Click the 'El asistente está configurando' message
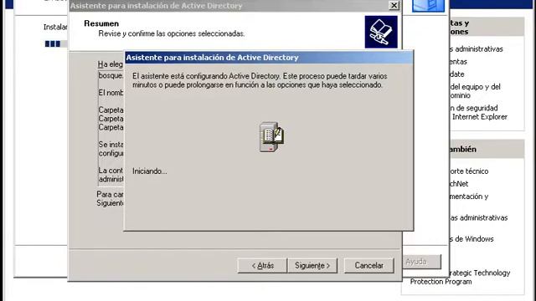 (260, 80)
